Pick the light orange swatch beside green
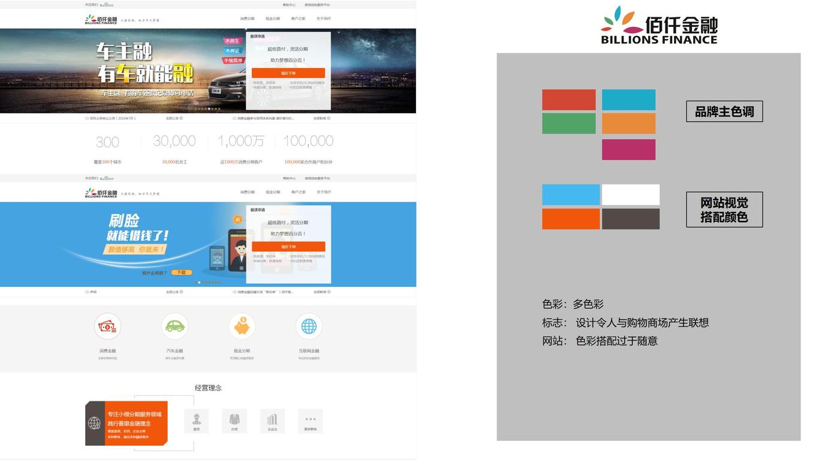The width and height of the screenshot is (819, 460). click(x=629, y=123)
